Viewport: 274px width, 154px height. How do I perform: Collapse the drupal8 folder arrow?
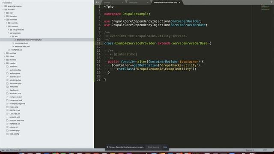point(3,9)
